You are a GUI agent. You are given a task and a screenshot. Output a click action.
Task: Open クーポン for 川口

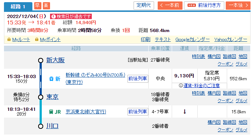[225, 130]
